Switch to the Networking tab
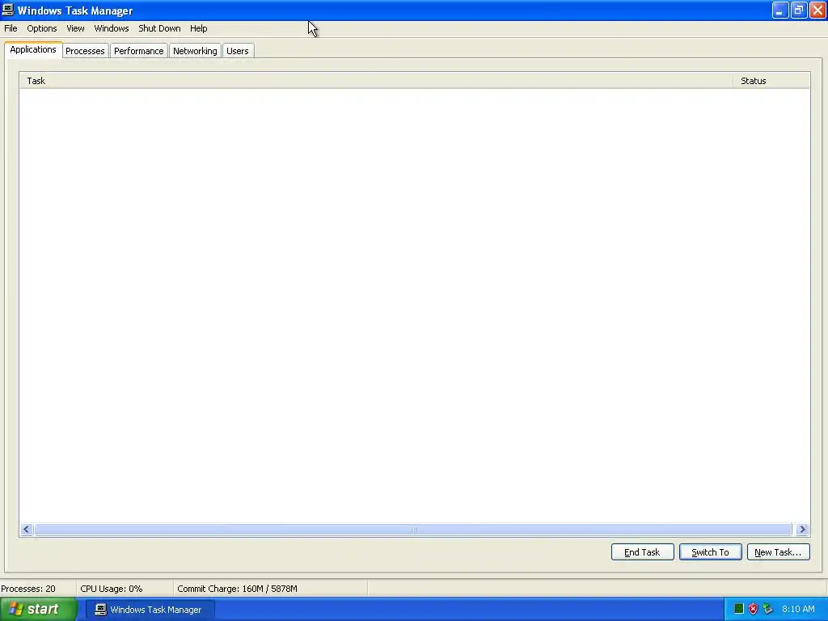 tap(195, 51)
